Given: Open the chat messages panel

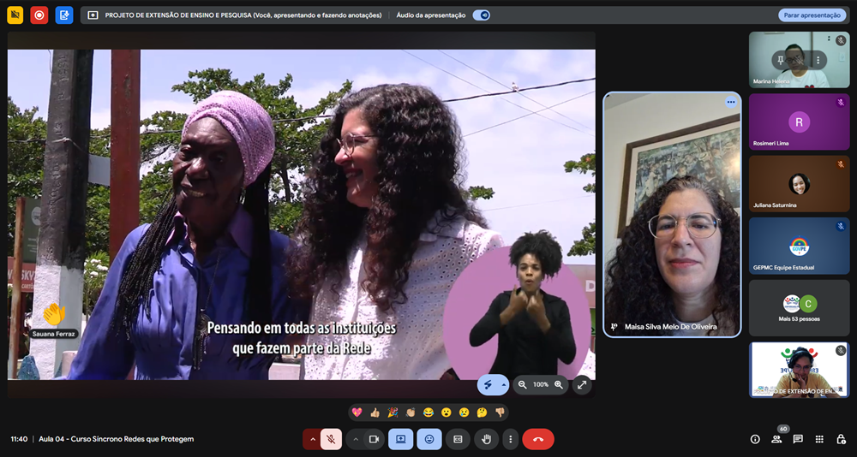Looking at the screenshot, I should click(x=798, y=439).
